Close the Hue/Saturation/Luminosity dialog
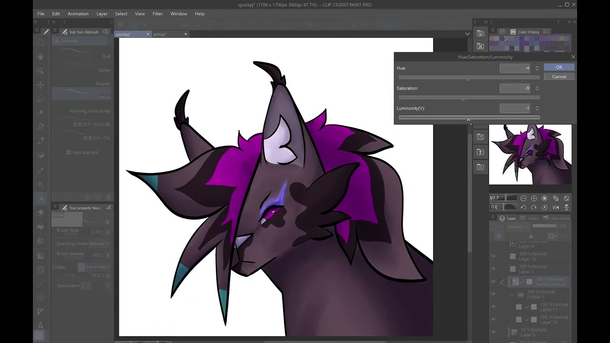This screenshot has height=343, width=610. (573, 57)
